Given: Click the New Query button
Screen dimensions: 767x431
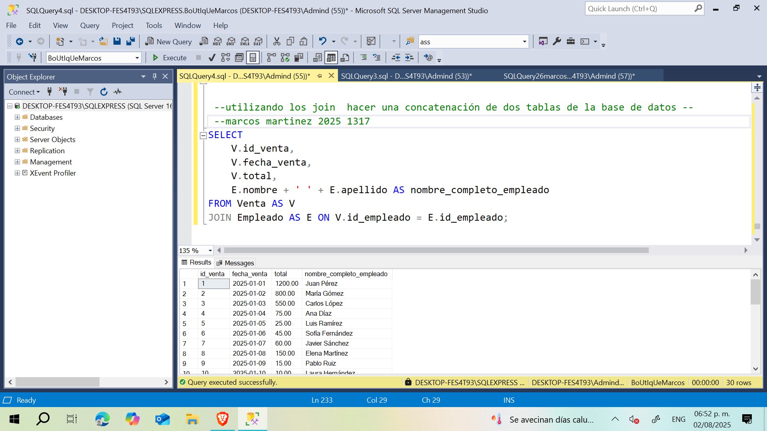Looking at the screenshot, I should click(x=169, y=42).
